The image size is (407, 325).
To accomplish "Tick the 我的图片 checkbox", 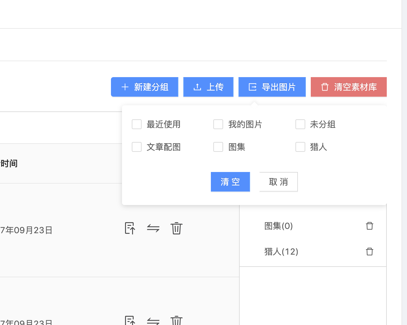I will pos(218,124).
